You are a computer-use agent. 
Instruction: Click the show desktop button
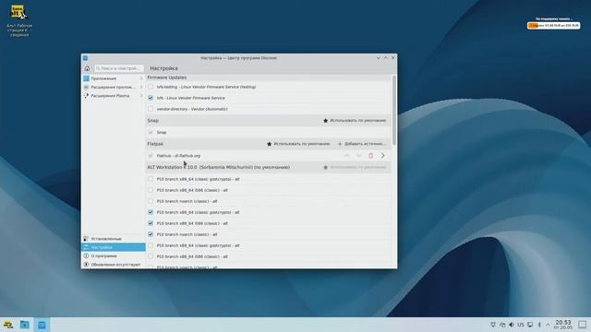point(583,325)
